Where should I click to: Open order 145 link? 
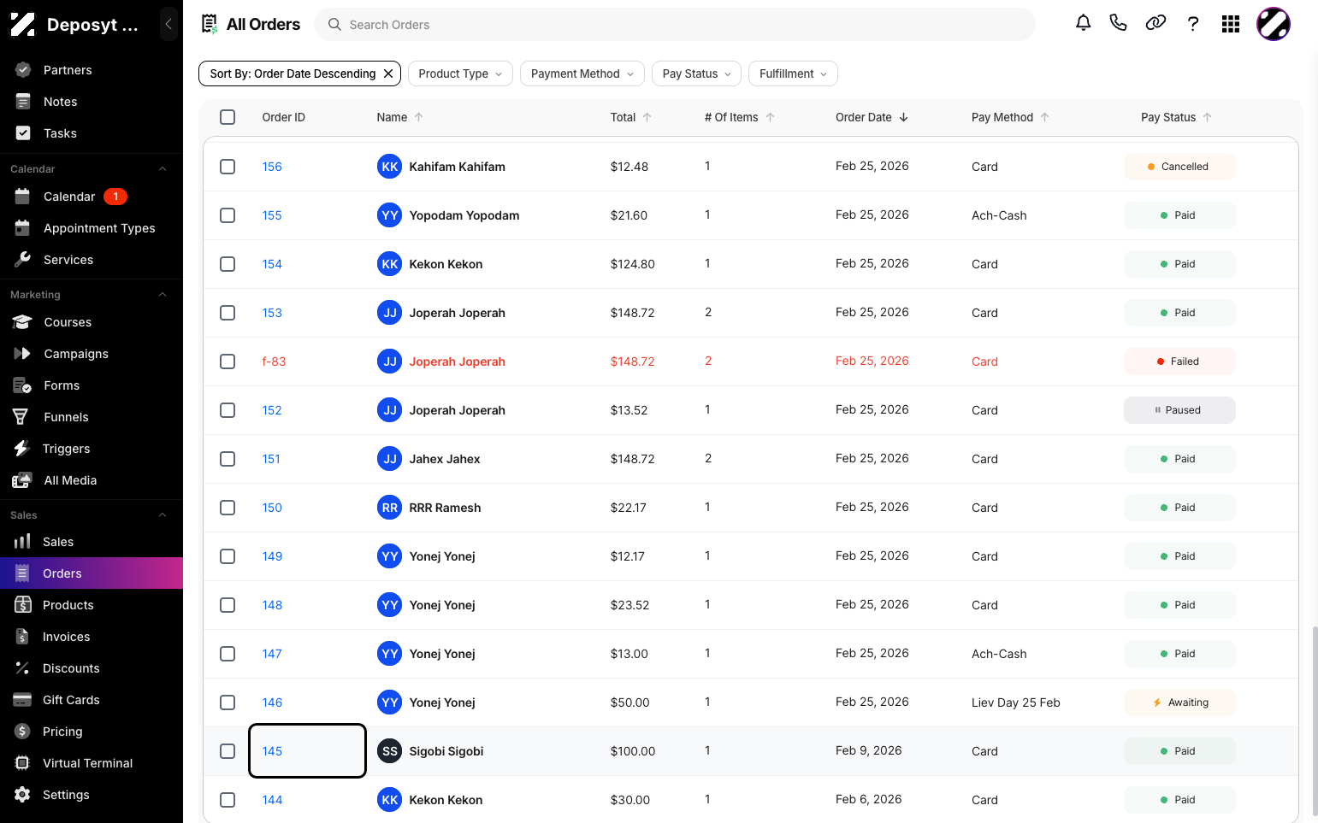pos(272,751)
